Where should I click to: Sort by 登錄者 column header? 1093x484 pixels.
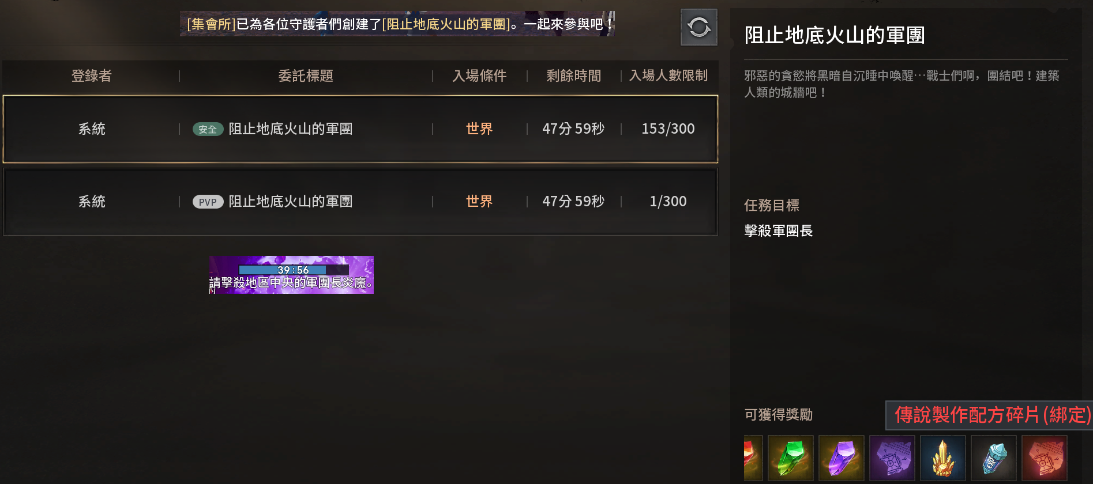pos(92,75)
